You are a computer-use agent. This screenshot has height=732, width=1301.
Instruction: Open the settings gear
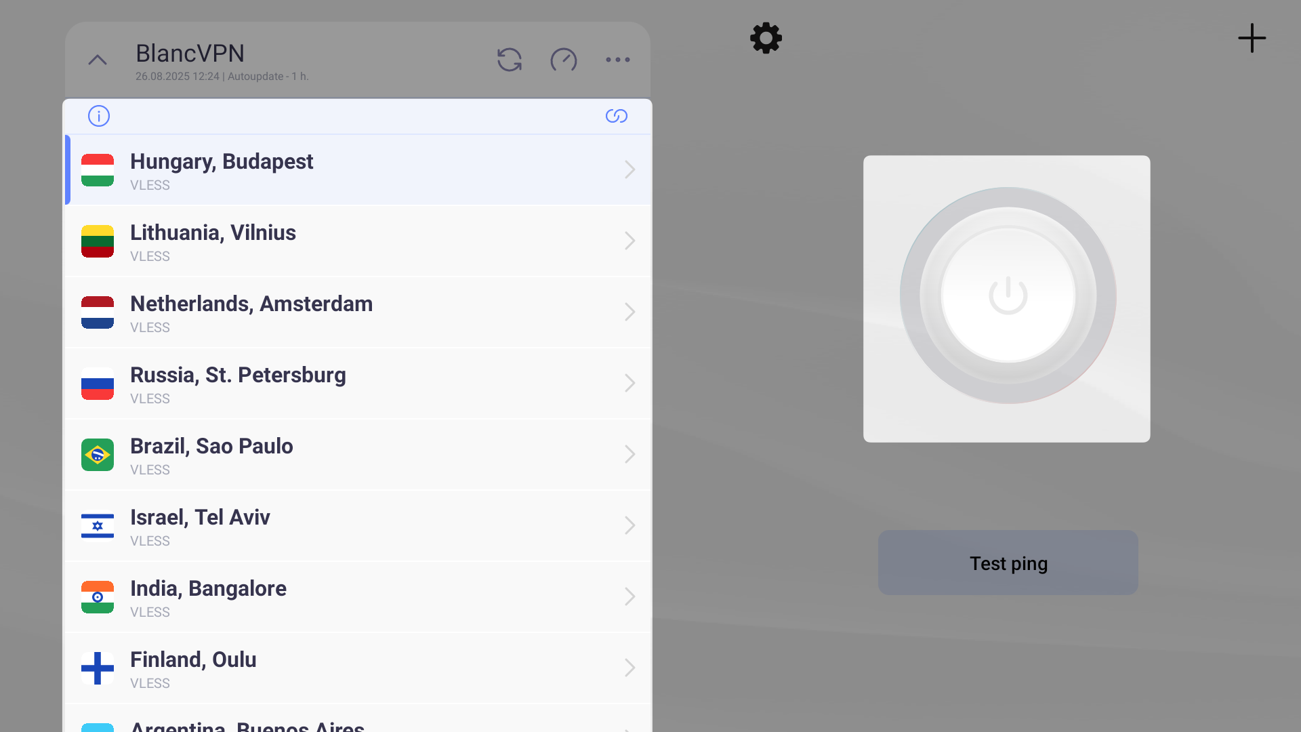(x=766, y=38)
